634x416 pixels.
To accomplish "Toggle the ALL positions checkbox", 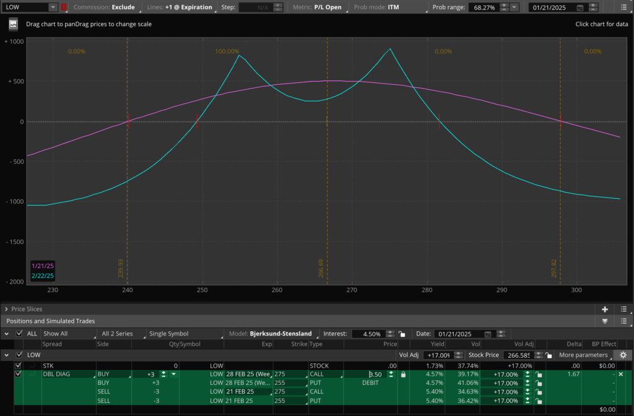I will click(x=19, y=334).
